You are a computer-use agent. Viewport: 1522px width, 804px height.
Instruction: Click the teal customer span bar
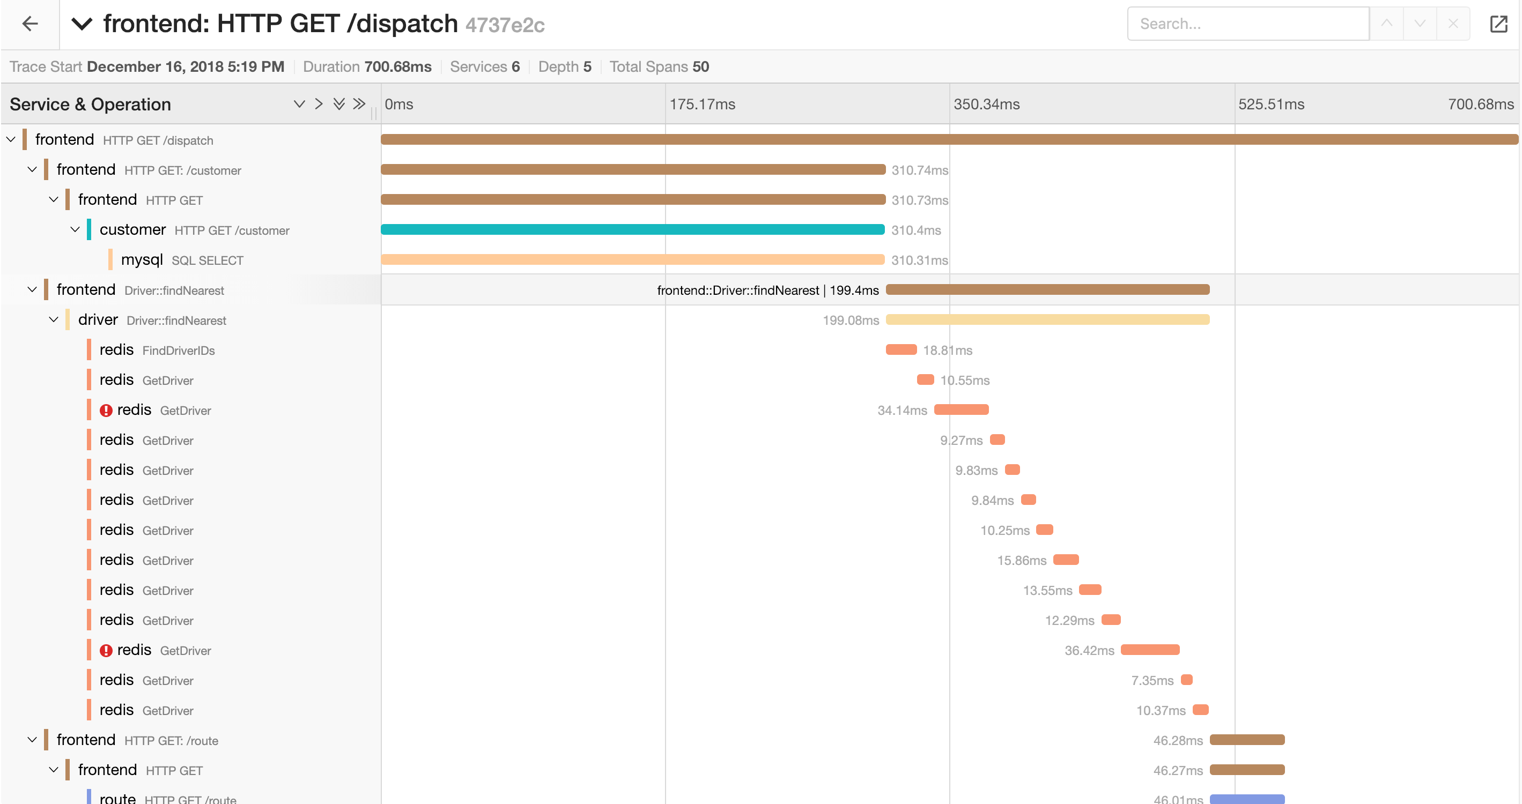(x=632, y=229)
